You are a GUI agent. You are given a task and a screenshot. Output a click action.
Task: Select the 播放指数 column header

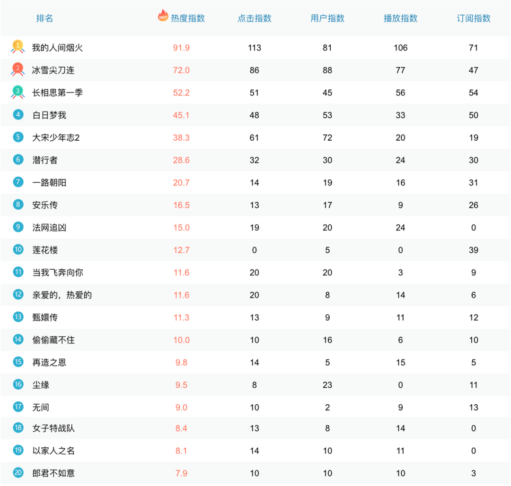point(400,18)
